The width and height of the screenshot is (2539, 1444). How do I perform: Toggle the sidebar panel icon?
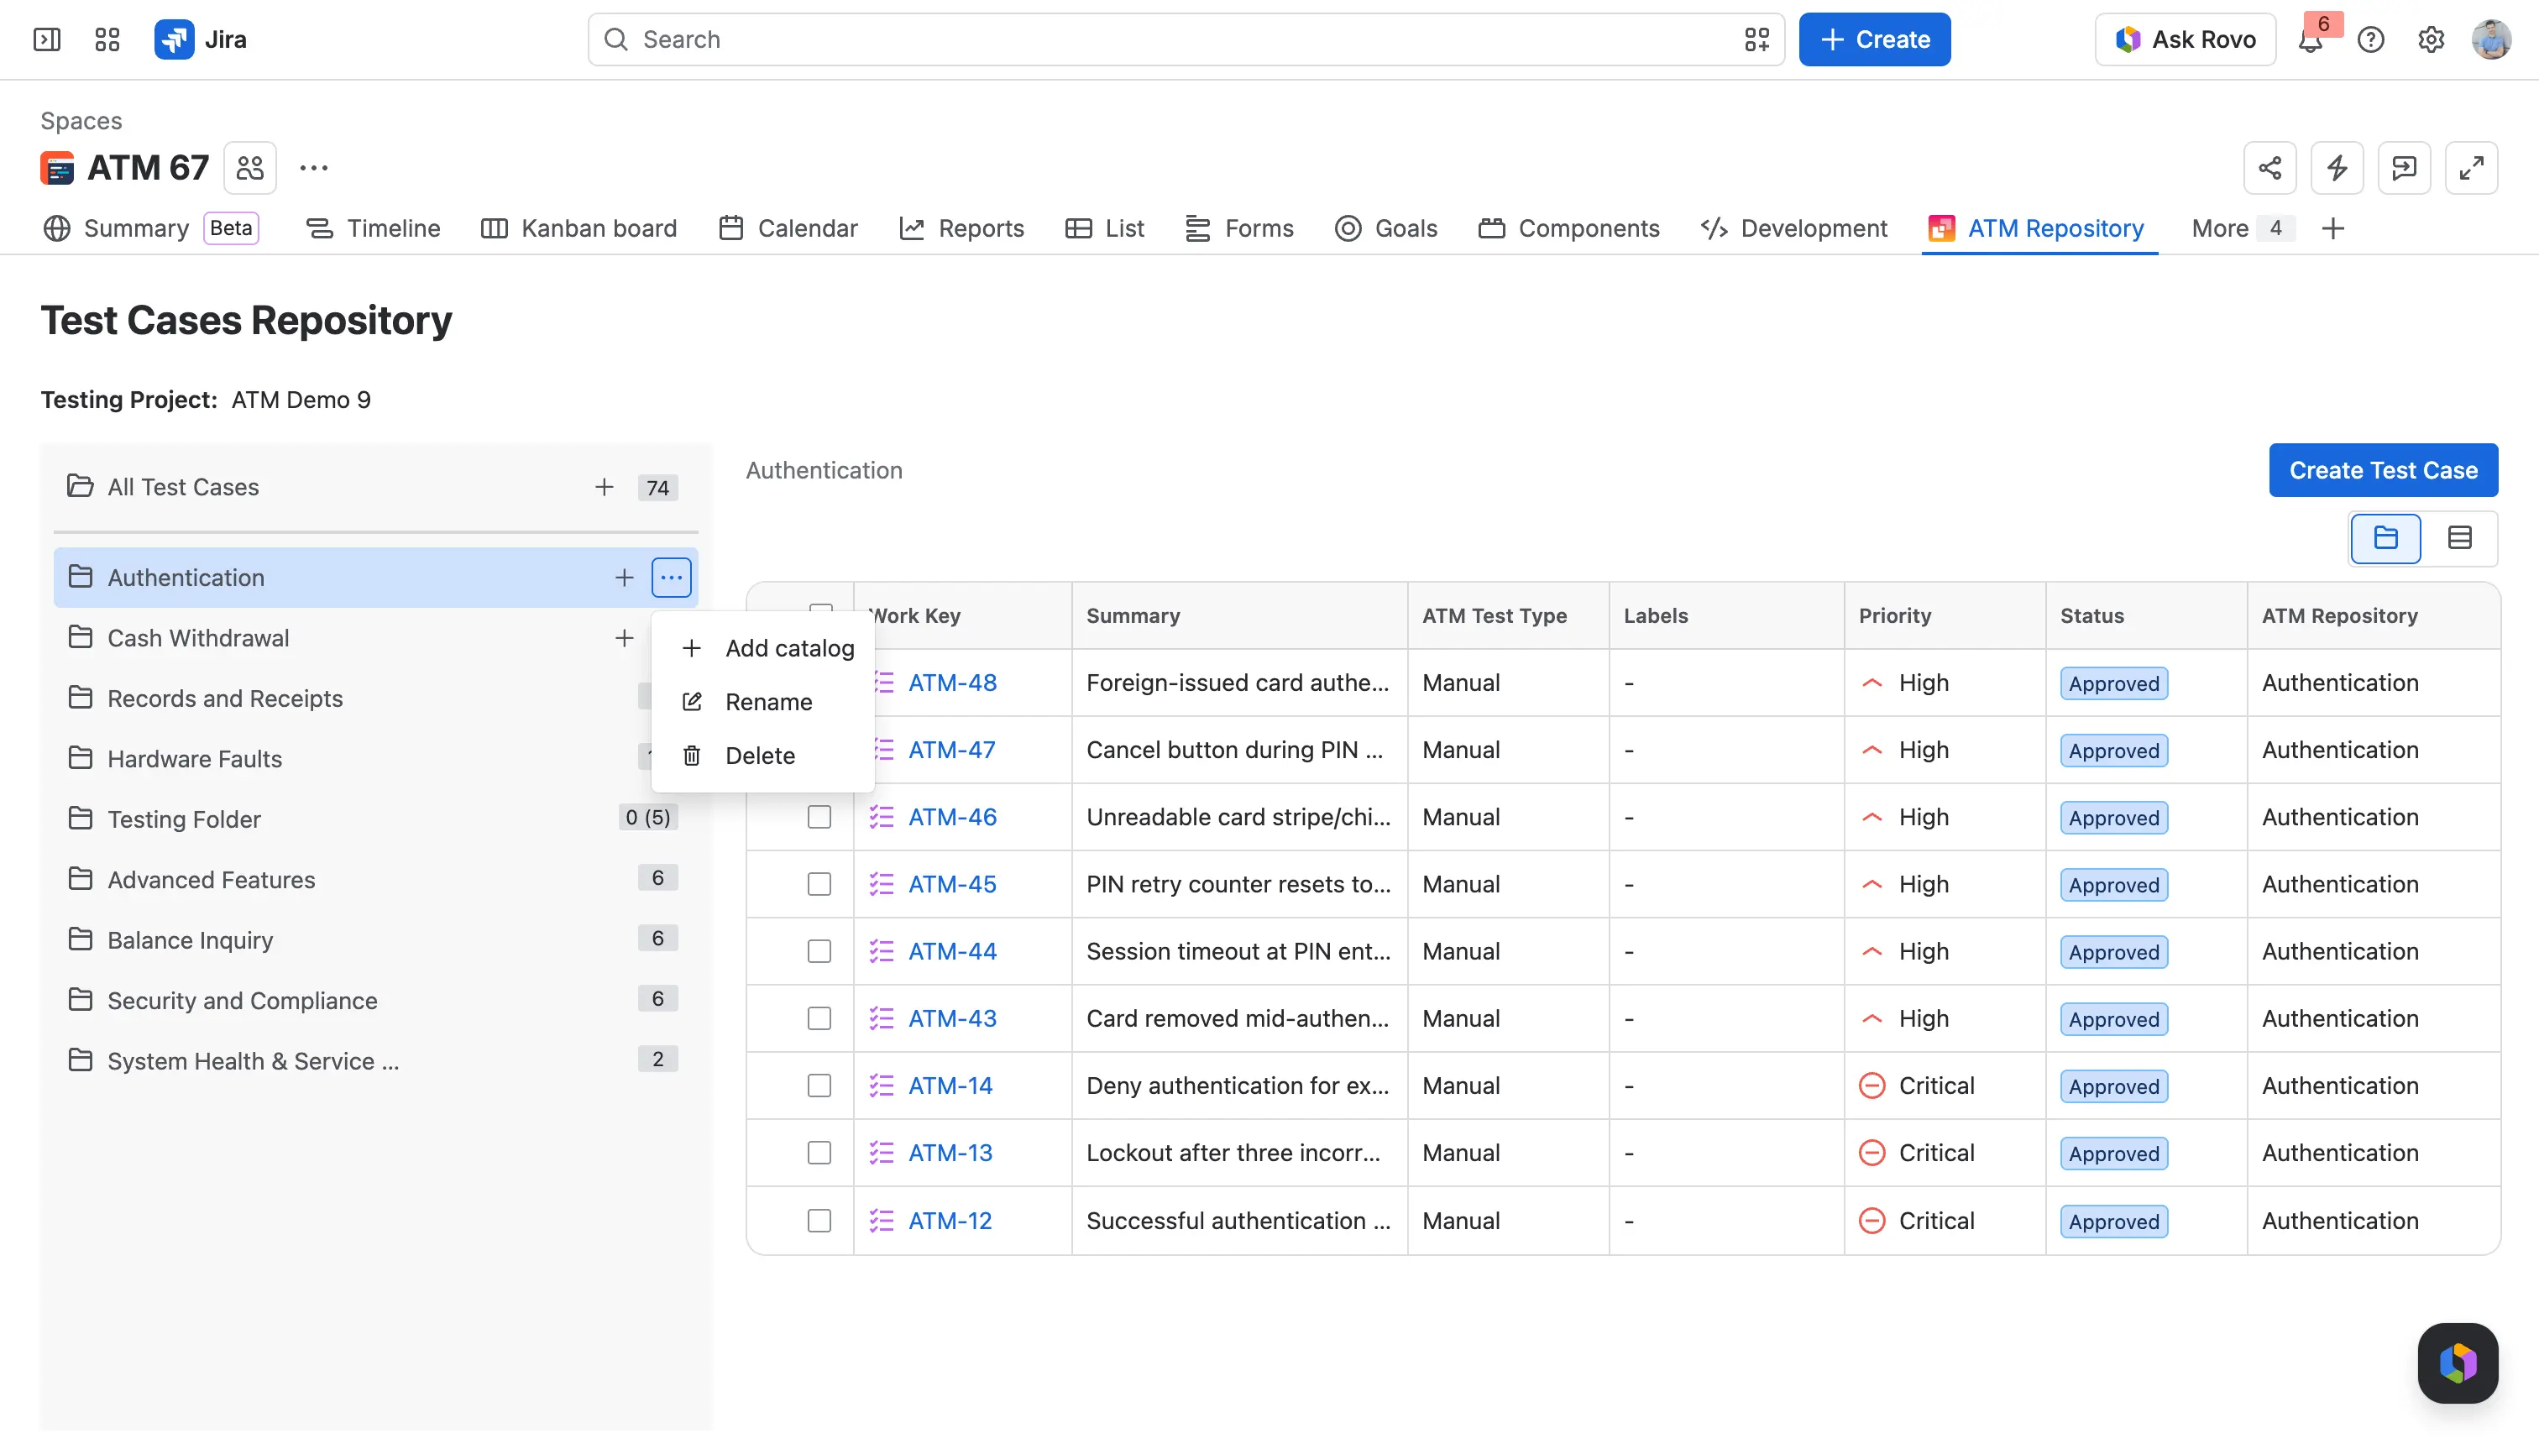click(x=47, y=39)
